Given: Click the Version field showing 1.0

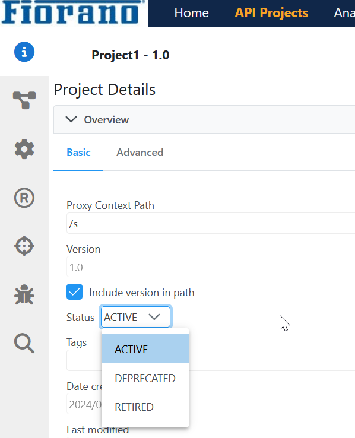Looking at the screenshot, I should click(211, 266).
